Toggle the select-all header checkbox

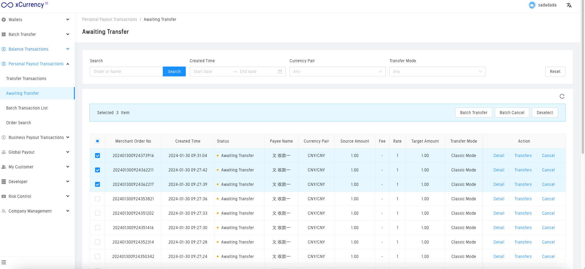pos(97,141)
